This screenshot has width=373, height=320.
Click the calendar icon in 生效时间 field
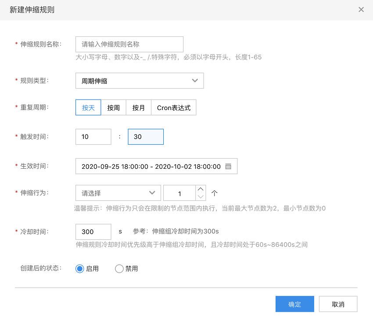click(x=228, y=167)
